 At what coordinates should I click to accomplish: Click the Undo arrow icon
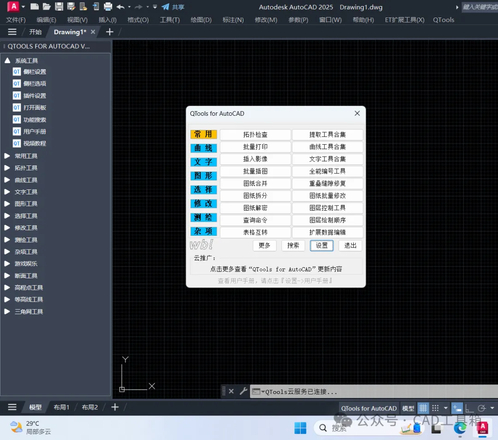(x=120, y=6)
